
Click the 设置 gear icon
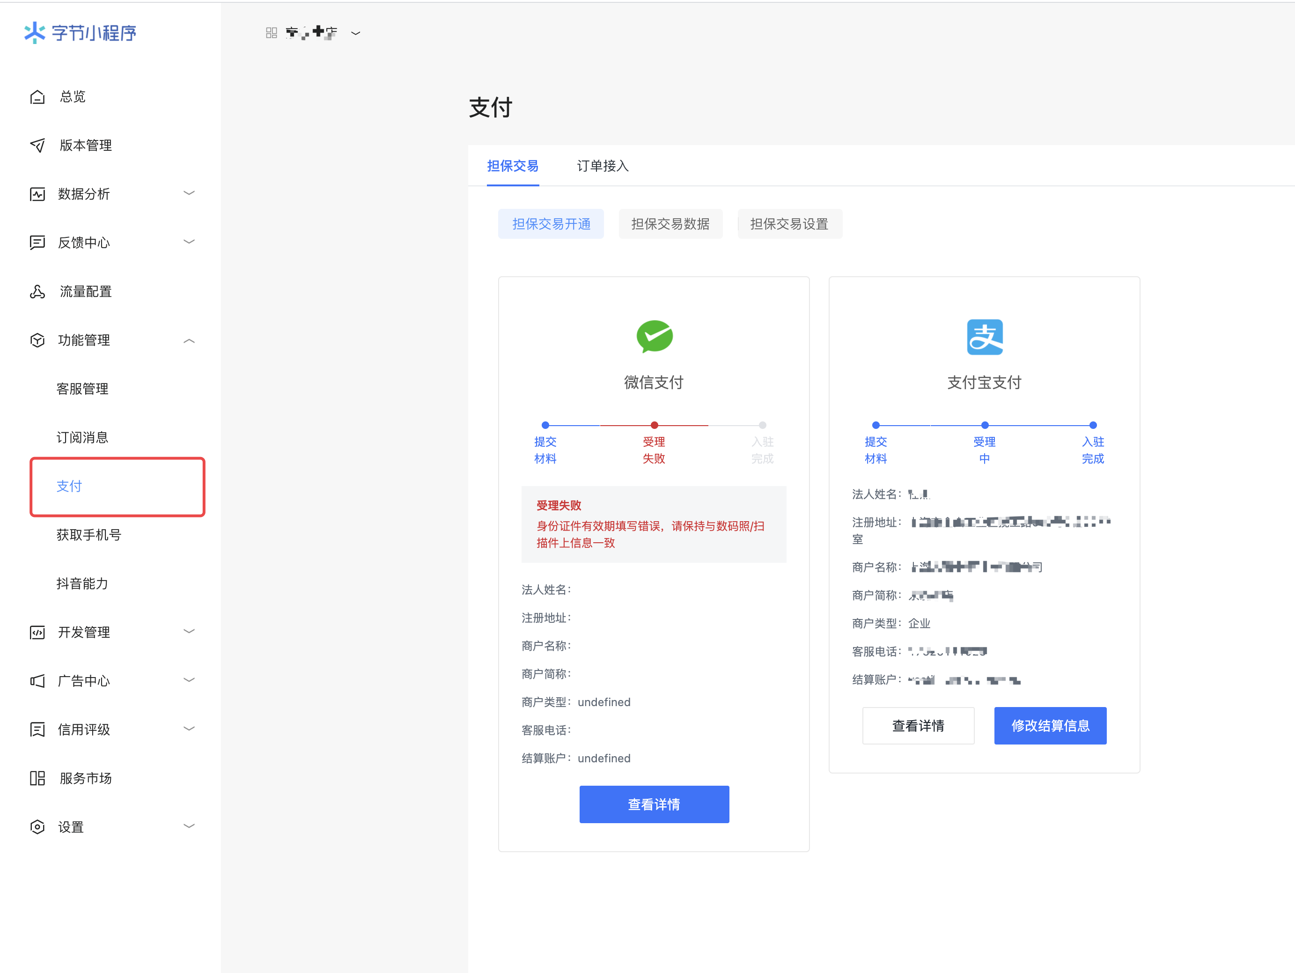[37, 826]
